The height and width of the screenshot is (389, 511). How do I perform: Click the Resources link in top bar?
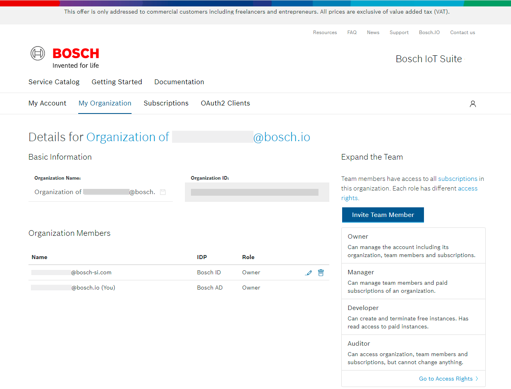[x=325, y=32]
